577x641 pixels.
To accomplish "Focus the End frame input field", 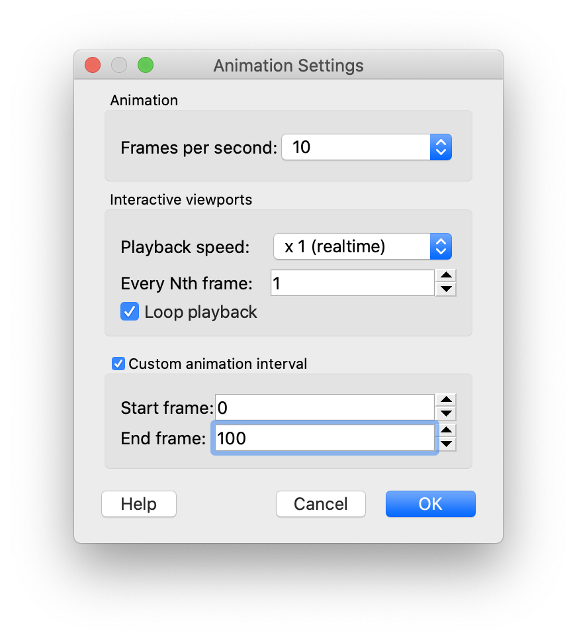I will pyautogui.click(x=324, y=438).
